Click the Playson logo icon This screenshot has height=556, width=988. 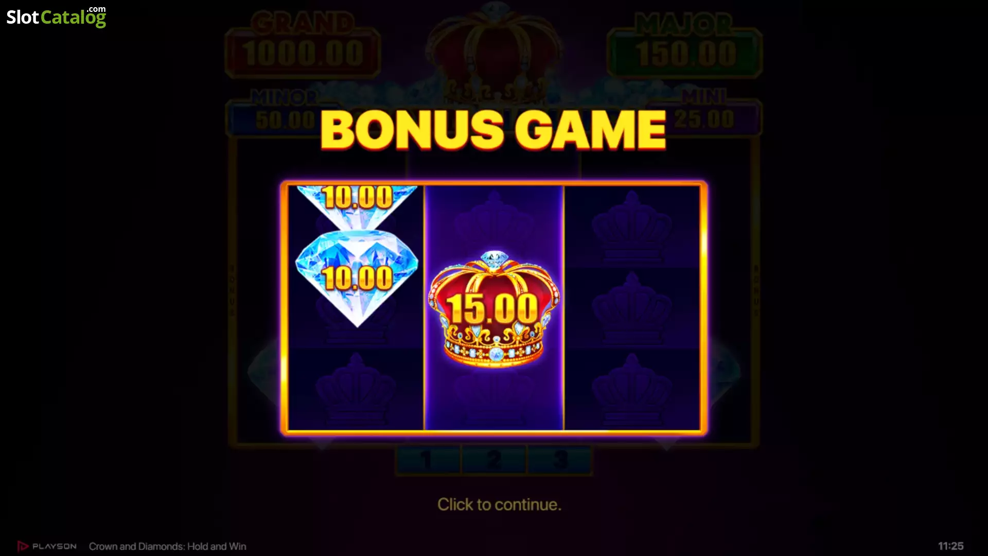tap(22, 546)
